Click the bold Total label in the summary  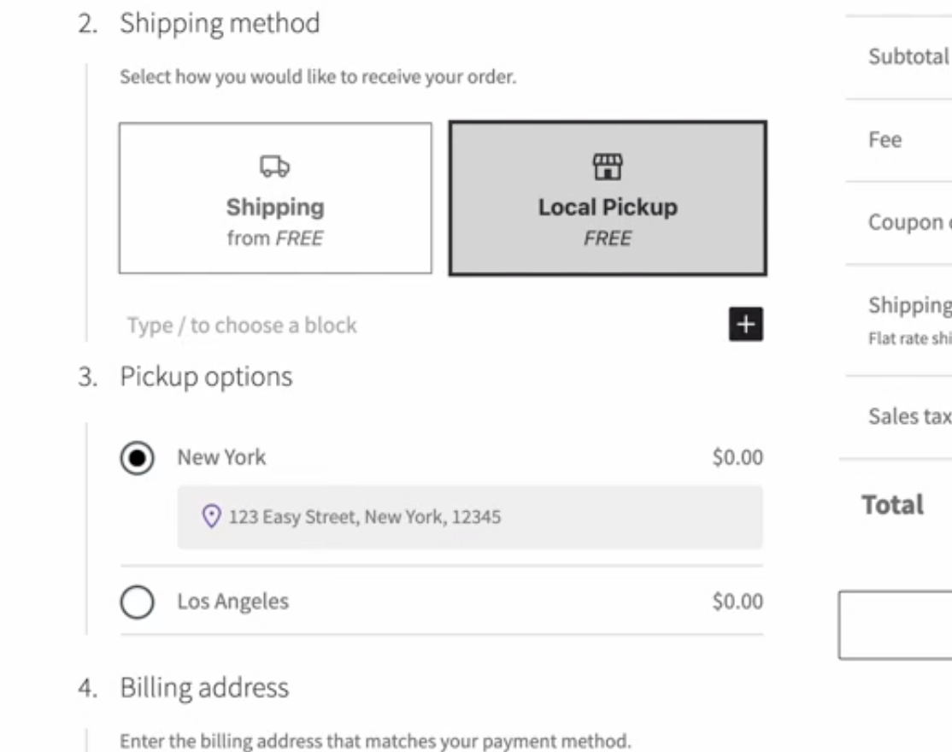892,504
